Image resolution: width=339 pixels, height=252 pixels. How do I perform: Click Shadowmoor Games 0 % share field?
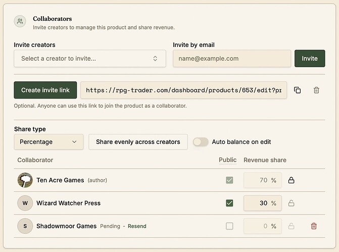(x=263, y=226)
